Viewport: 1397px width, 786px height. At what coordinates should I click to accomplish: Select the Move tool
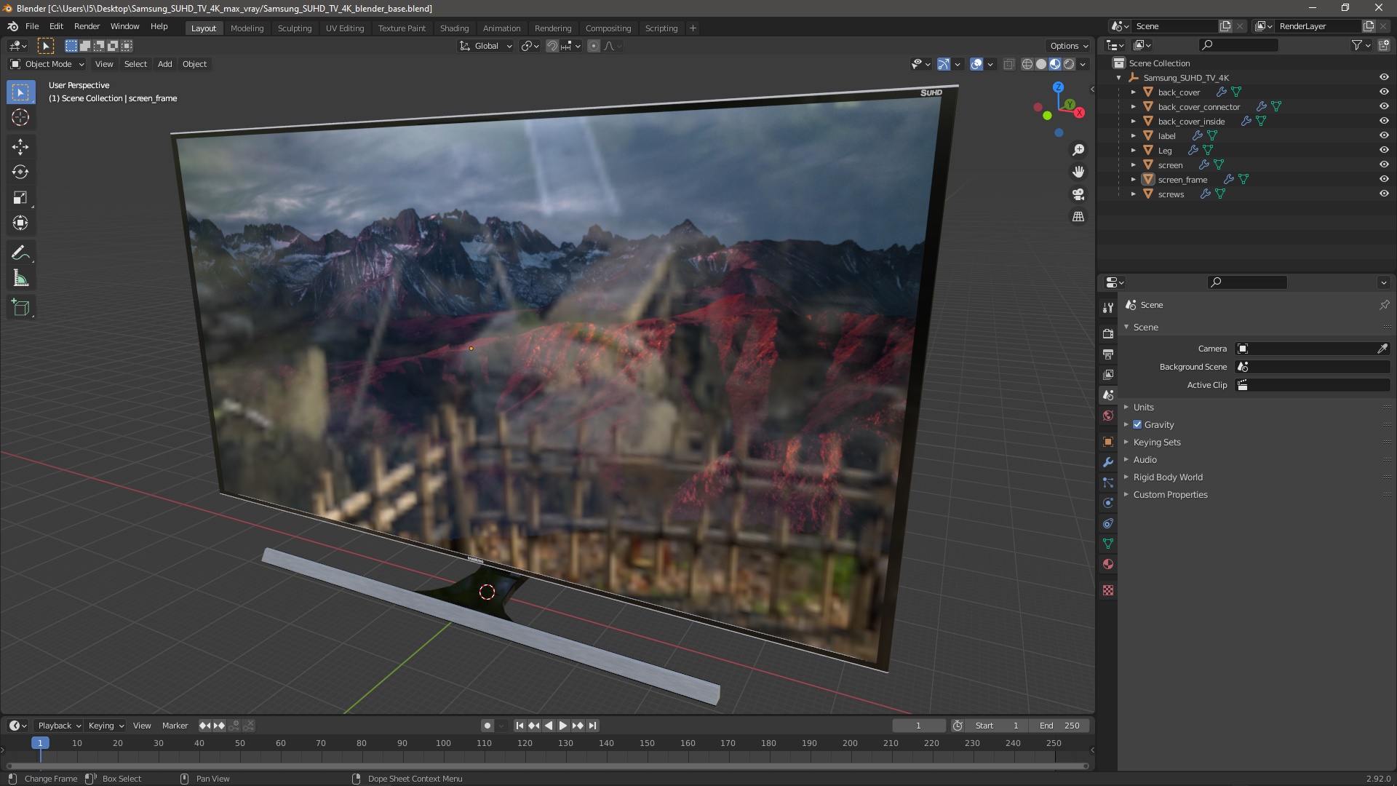tap(20, 147)
